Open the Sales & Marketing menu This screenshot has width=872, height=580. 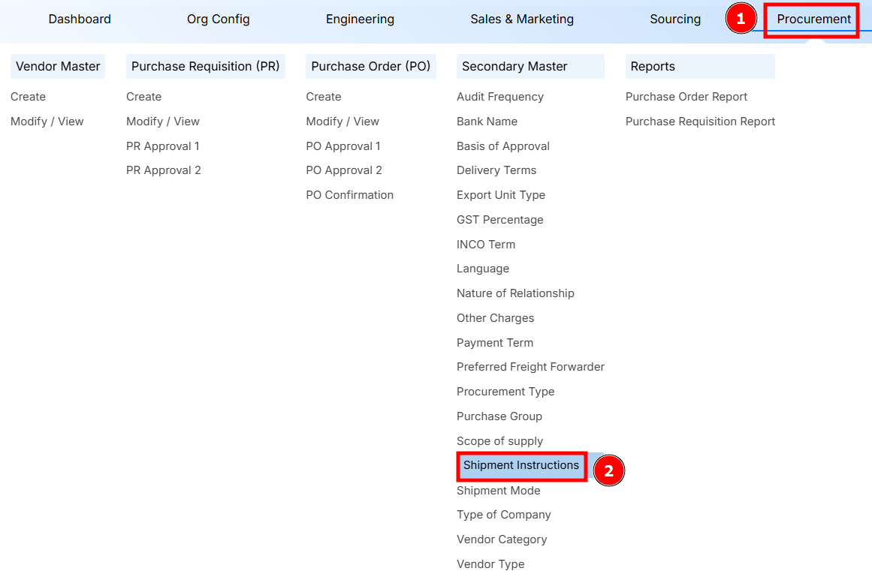coord(522,19)
